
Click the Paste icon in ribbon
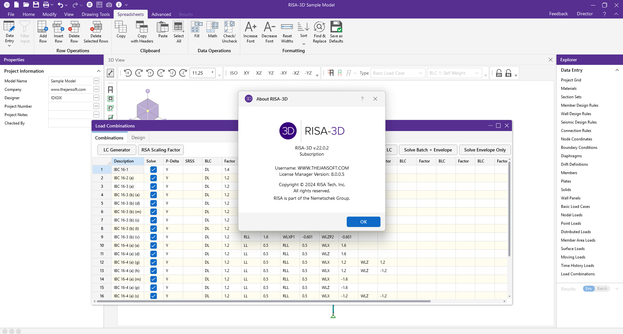163,30
